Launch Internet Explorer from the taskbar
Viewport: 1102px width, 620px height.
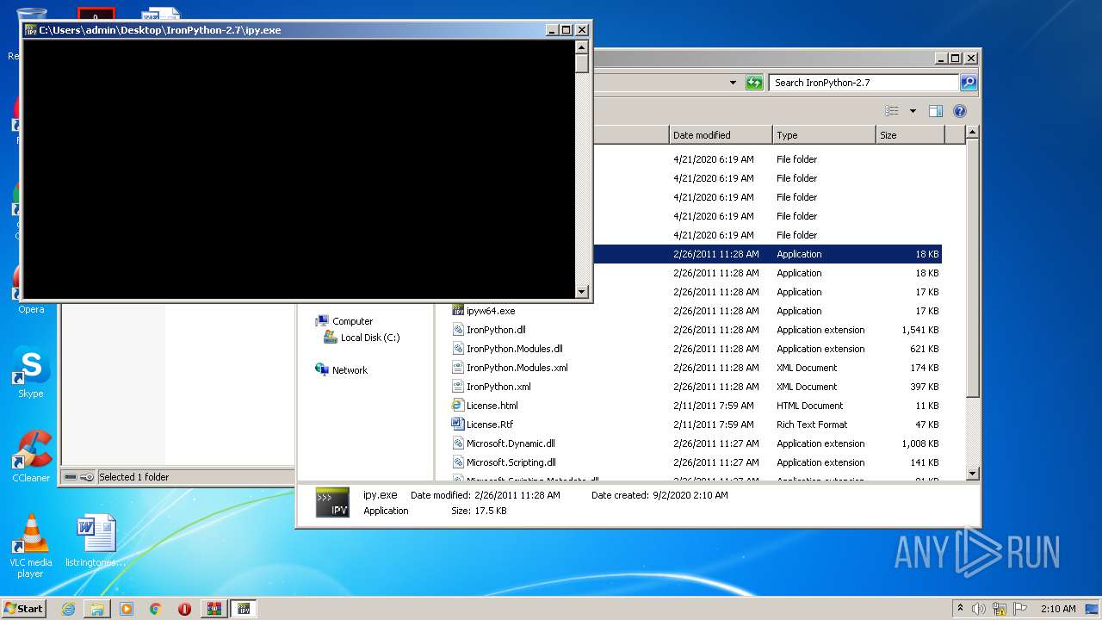coord(68,609)
